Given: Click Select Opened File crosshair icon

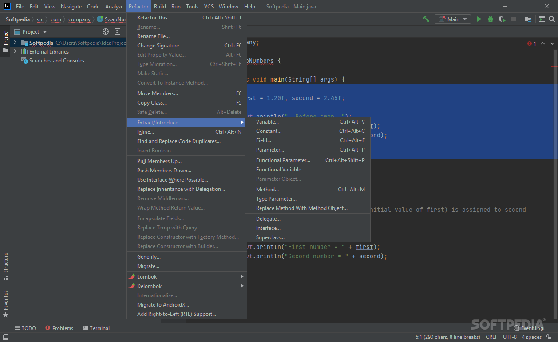Looking at the screenshot, I should [x=106, y=31].
